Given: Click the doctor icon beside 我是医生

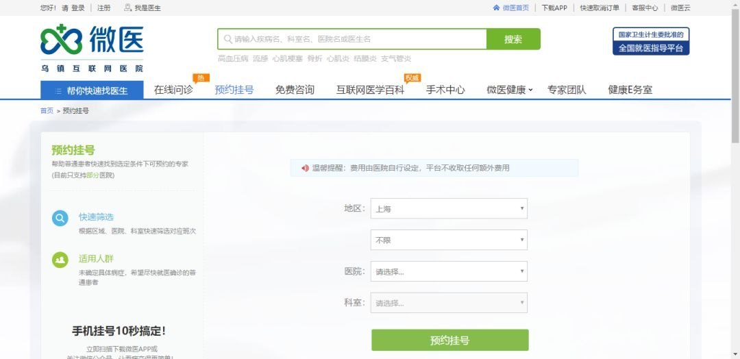Looking at the screenshot, I should pyautogui.click(x=127, y=8).
